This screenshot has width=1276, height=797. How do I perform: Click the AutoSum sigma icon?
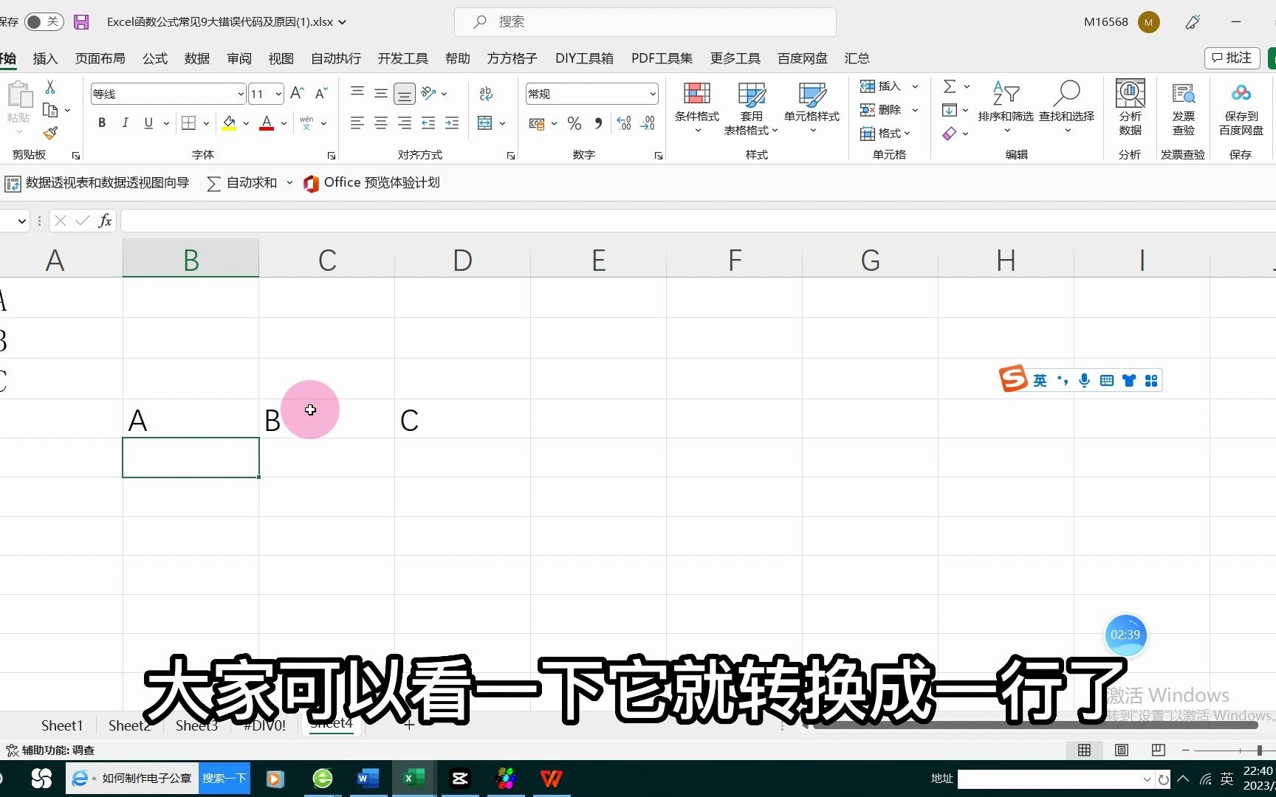point(950,86)
